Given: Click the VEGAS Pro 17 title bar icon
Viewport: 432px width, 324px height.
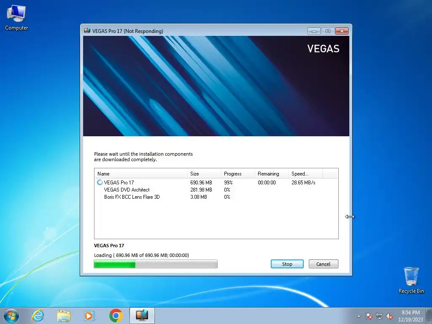Looking at the screenshot, I should [87, 30].
